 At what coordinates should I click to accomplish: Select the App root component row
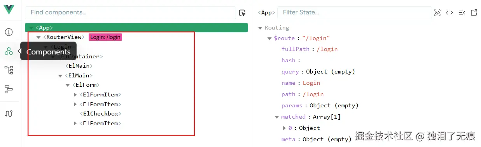[x=136, y=28]
